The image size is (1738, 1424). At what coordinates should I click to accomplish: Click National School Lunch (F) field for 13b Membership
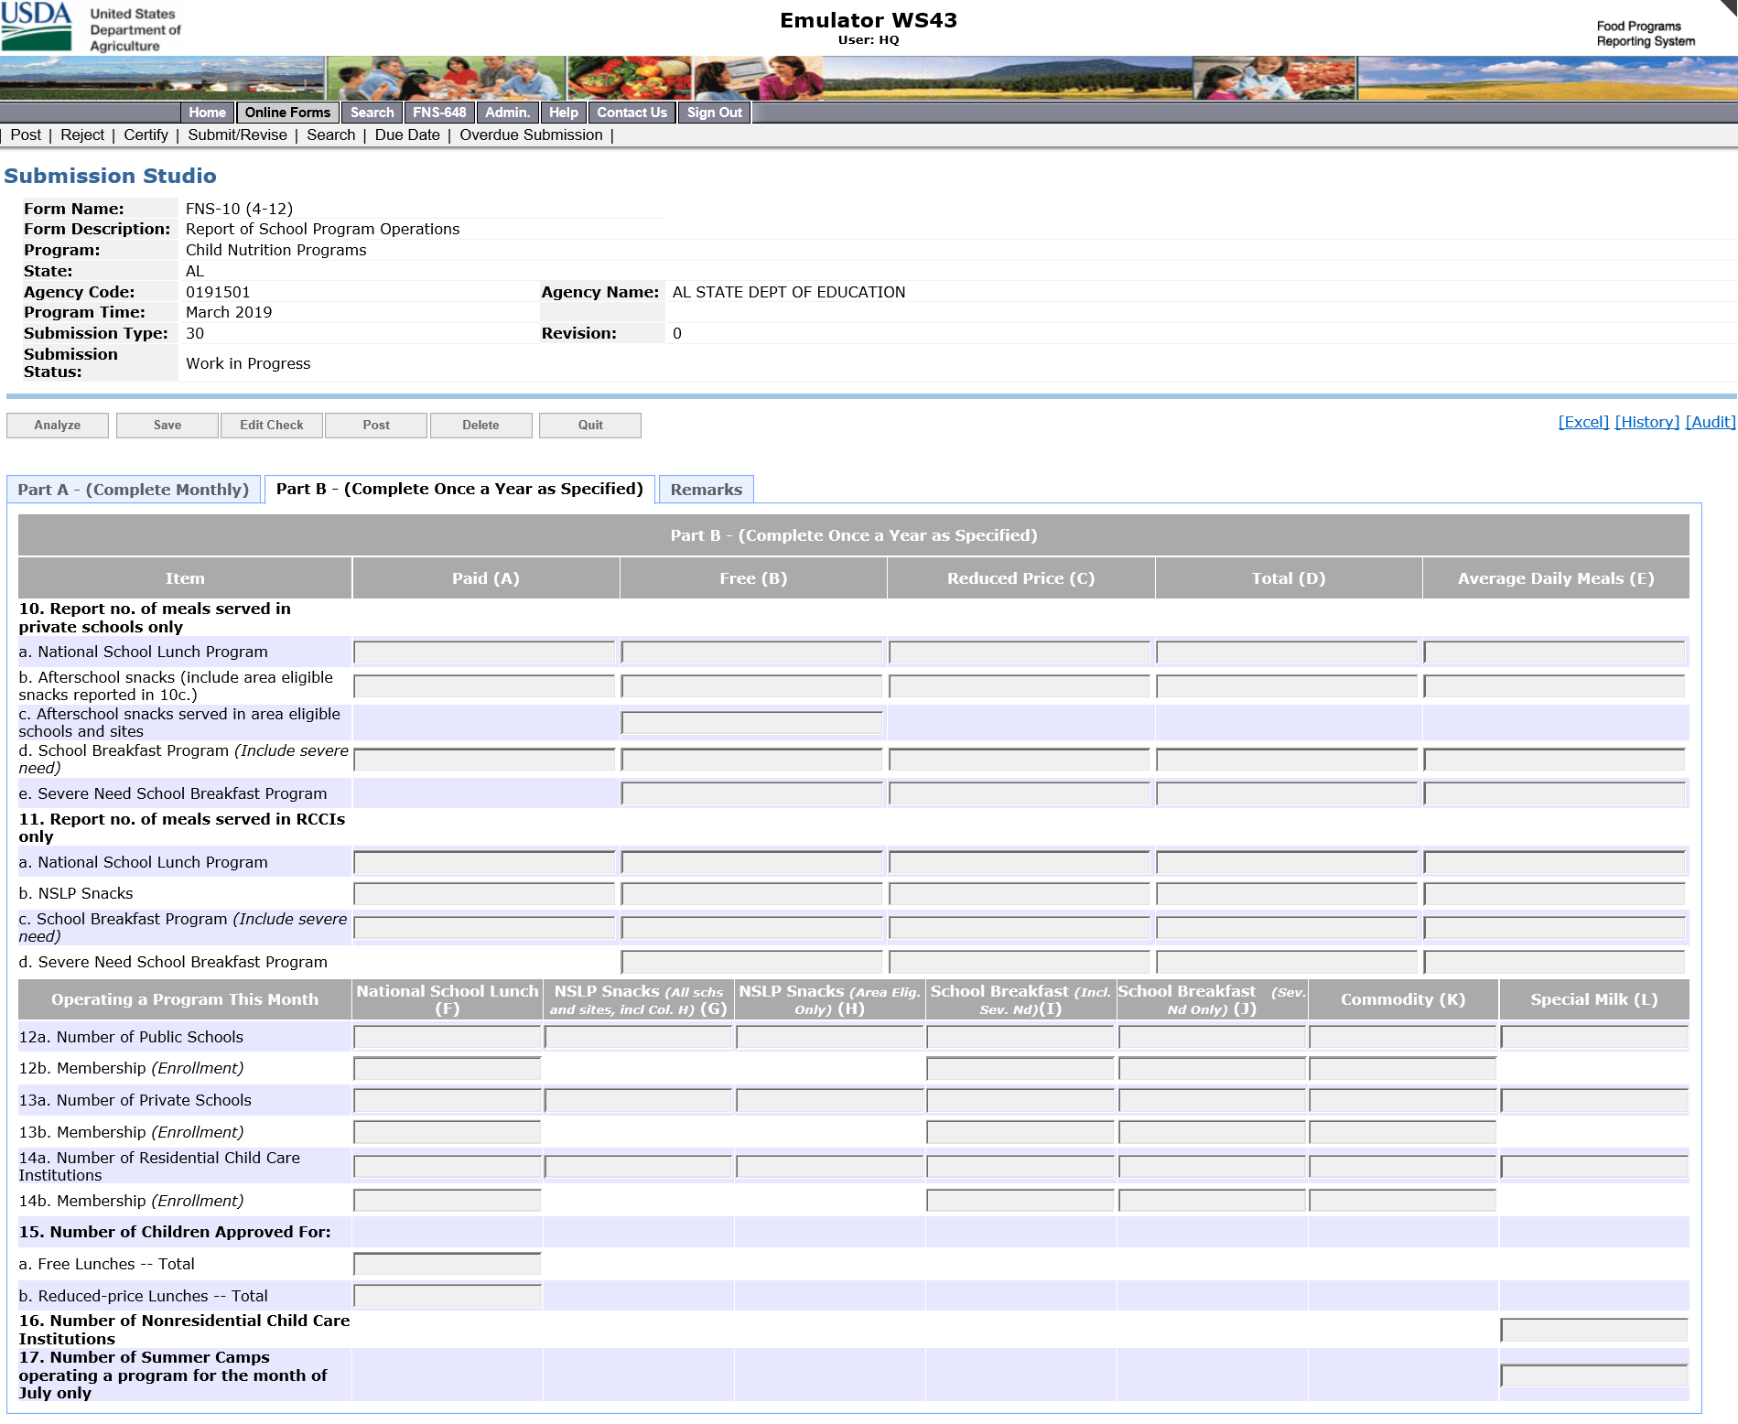(x=448, y=1133)
